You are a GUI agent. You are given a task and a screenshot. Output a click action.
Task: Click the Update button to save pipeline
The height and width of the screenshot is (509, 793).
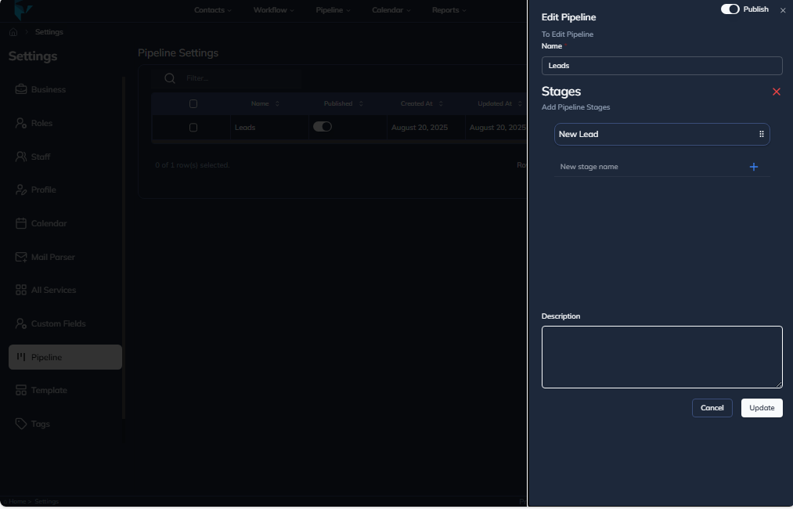pyautogui.click(x=760, y=407)
